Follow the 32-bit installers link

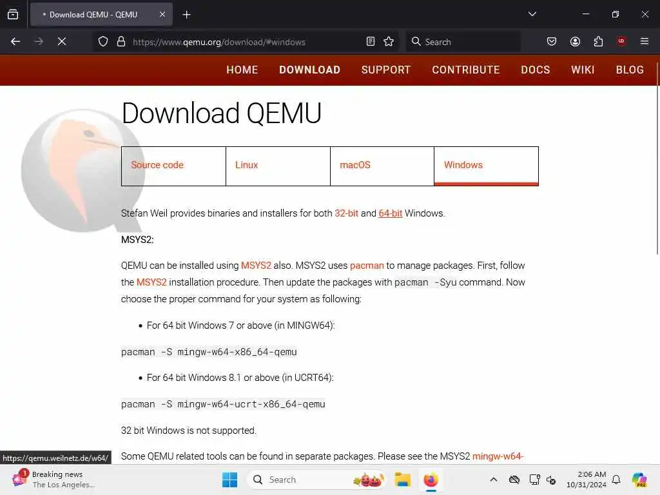346,213
